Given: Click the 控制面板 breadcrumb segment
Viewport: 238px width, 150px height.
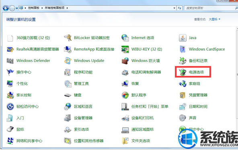Looking at the screenshot, I should (34, 8).
